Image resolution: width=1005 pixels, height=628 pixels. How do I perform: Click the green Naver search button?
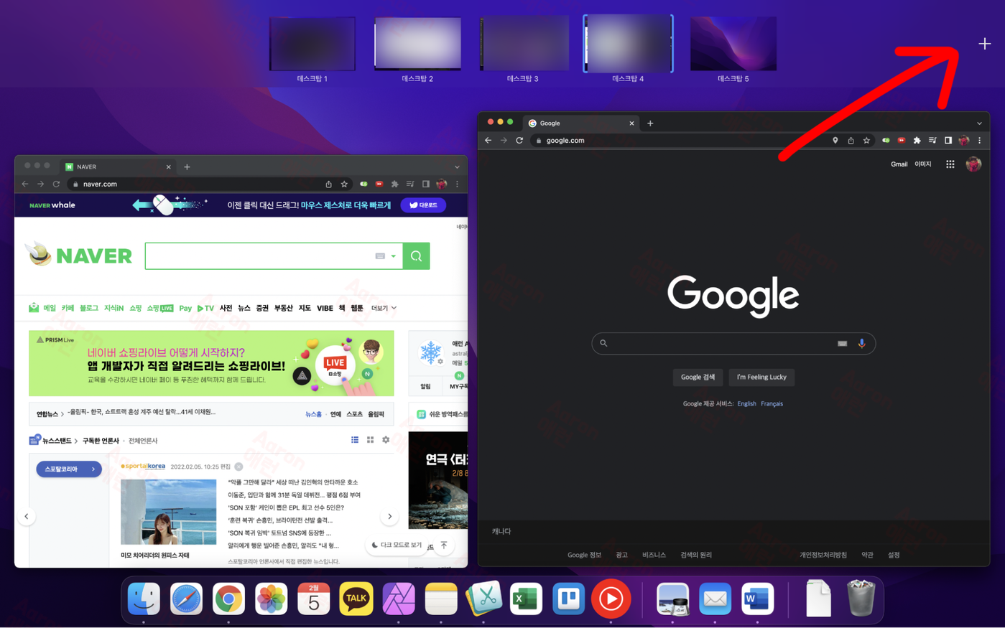[416, 256]
